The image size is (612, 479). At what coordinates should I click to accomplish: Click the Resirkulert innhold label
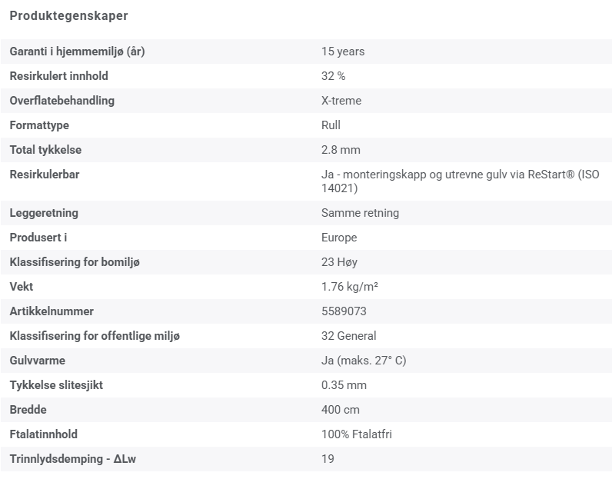59,76
